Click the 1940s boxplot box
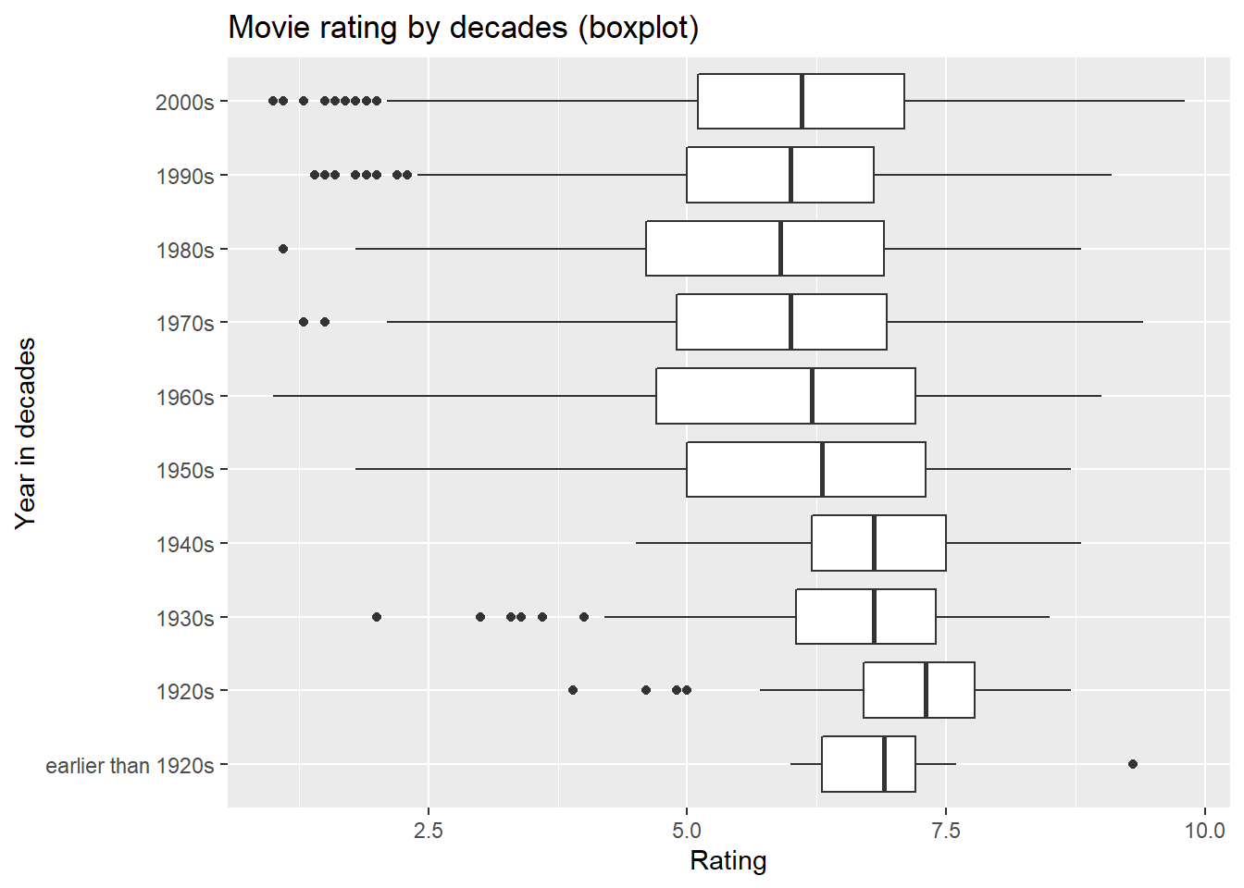The width and height of the screenshot is (1244, 888). (x=878, y=543)
